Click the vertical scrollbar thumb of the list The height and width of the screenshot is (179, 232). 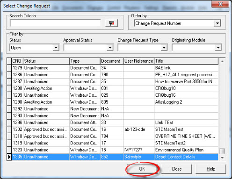(222, 151)
